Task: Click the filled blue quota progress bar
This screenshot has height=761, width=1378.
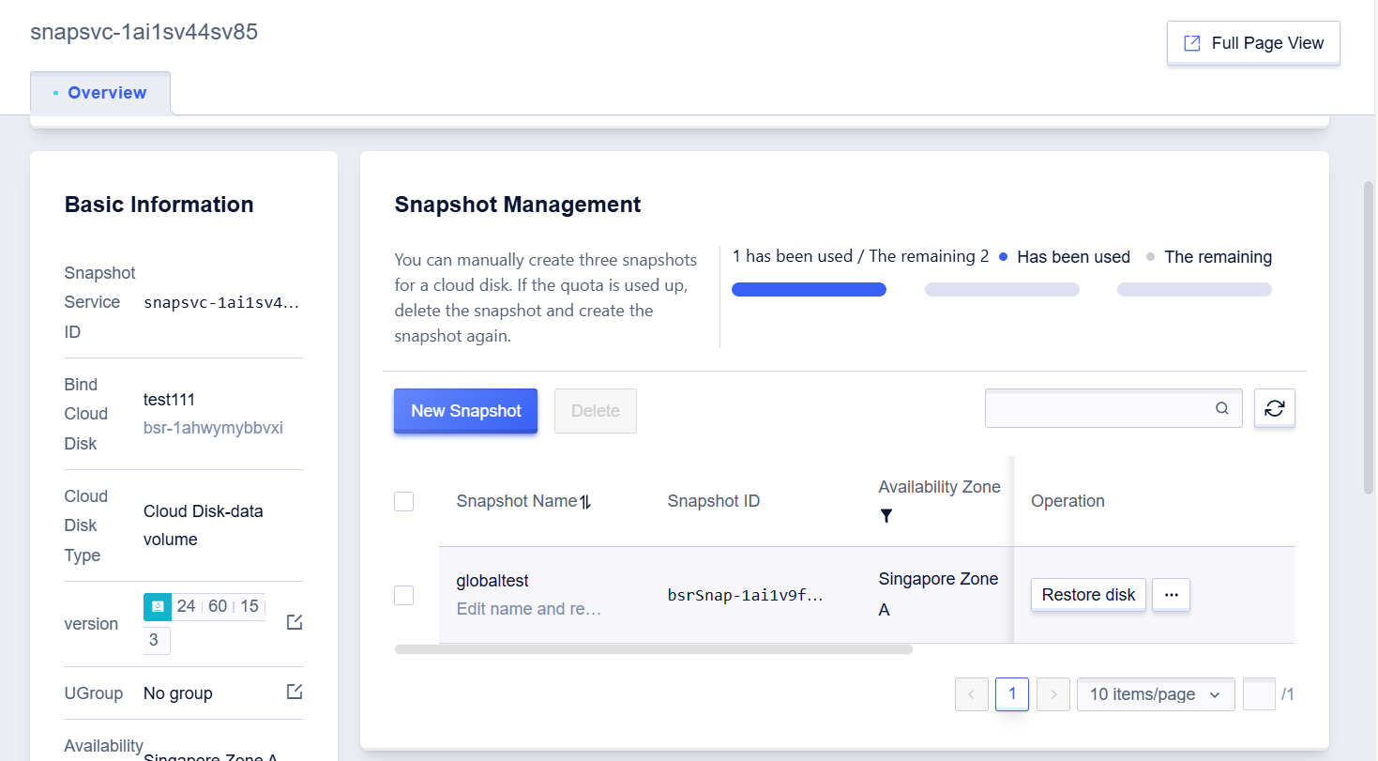Action: pos(809,290)
